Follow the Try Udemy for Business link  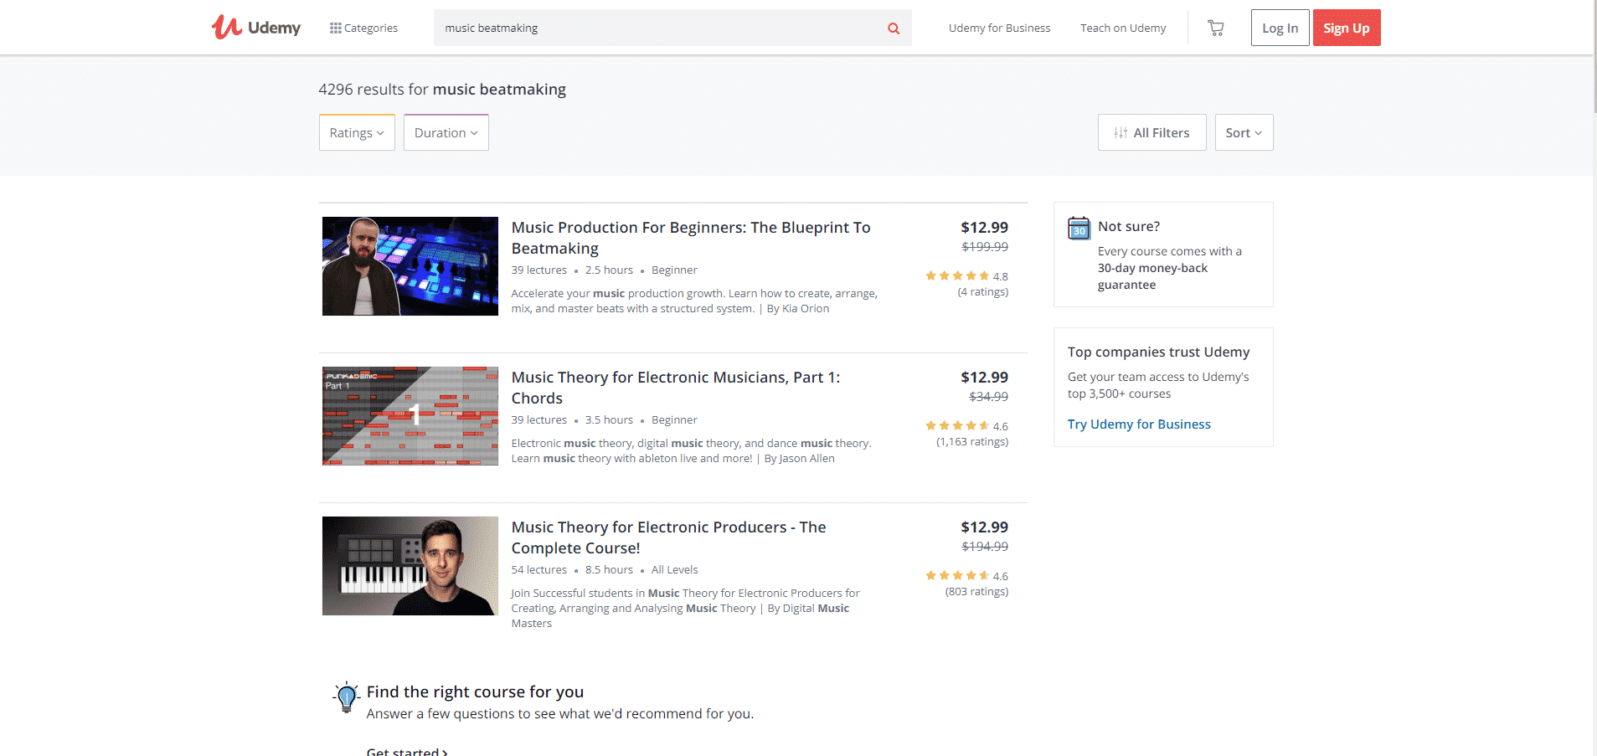tap(1138, 424)
